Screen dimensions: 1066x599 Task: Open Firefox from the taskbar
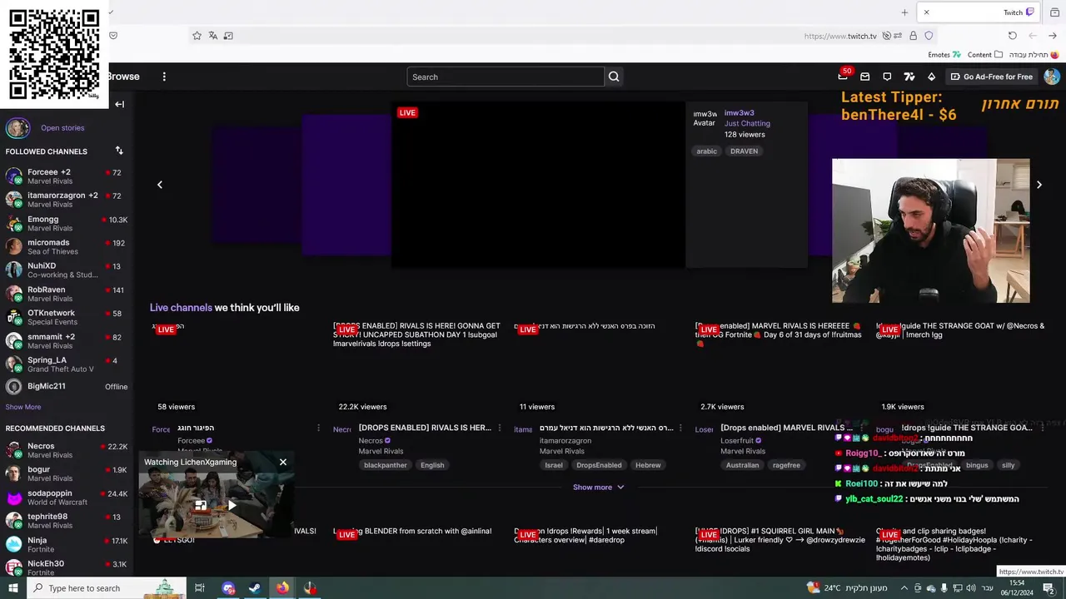click(x=282, y=588)
